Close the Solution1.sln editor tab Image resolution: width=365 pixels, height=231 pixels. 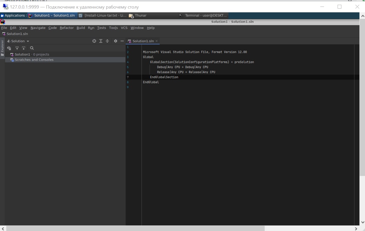pyautogui.click(x=157, y=41)
